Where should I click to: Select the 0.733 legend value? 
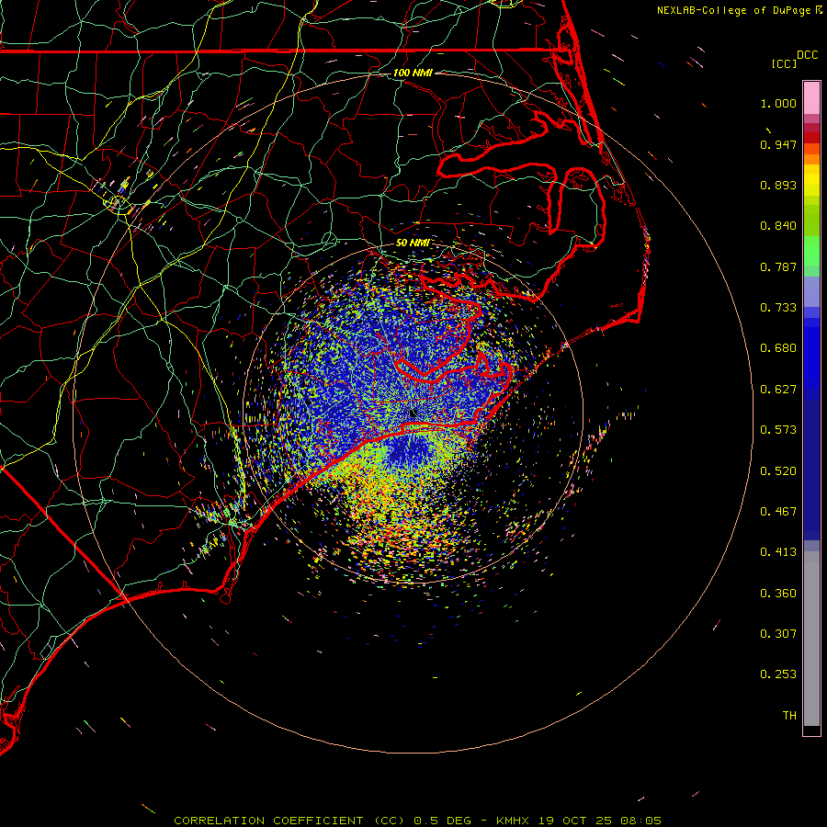tap(778, 308)
